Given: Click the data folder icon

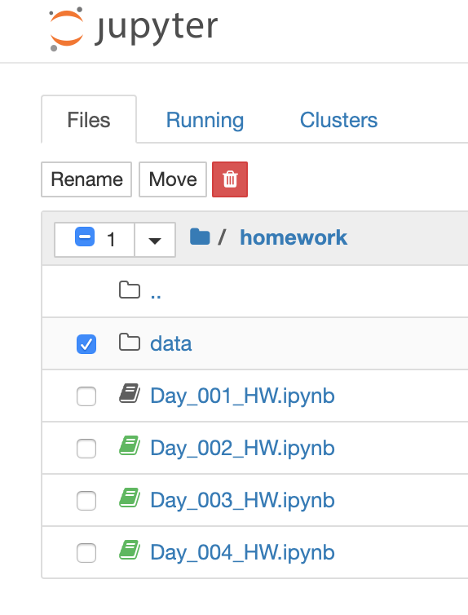Looking at the screenshot, I should tap(130, 343).
